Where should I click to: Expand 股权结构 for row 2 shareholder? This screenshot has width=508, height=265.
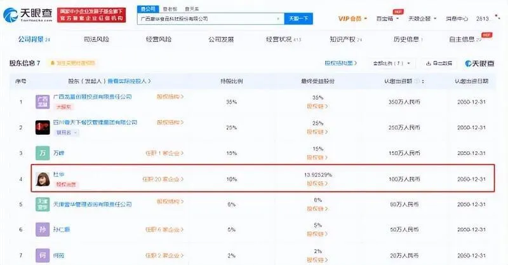(170, 122)
